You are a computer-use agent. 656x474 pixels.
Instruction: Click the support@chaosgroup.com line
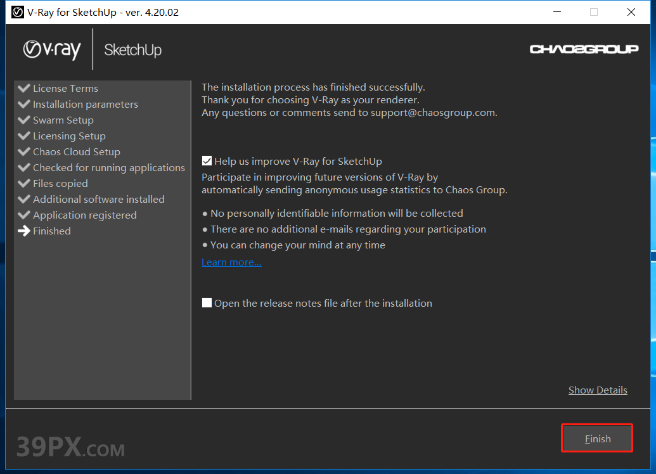pos(349,113)
